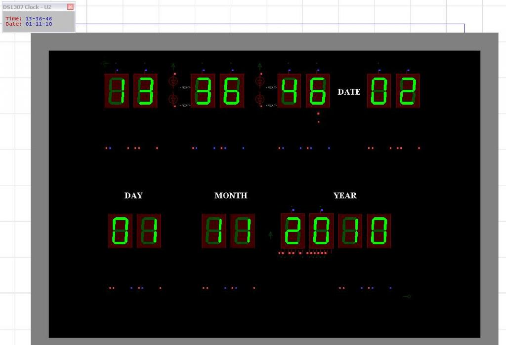506x345 pixels.
Task: Click the seconds units display showing 6
Action: pyautogui.click(x=318, y=91)
